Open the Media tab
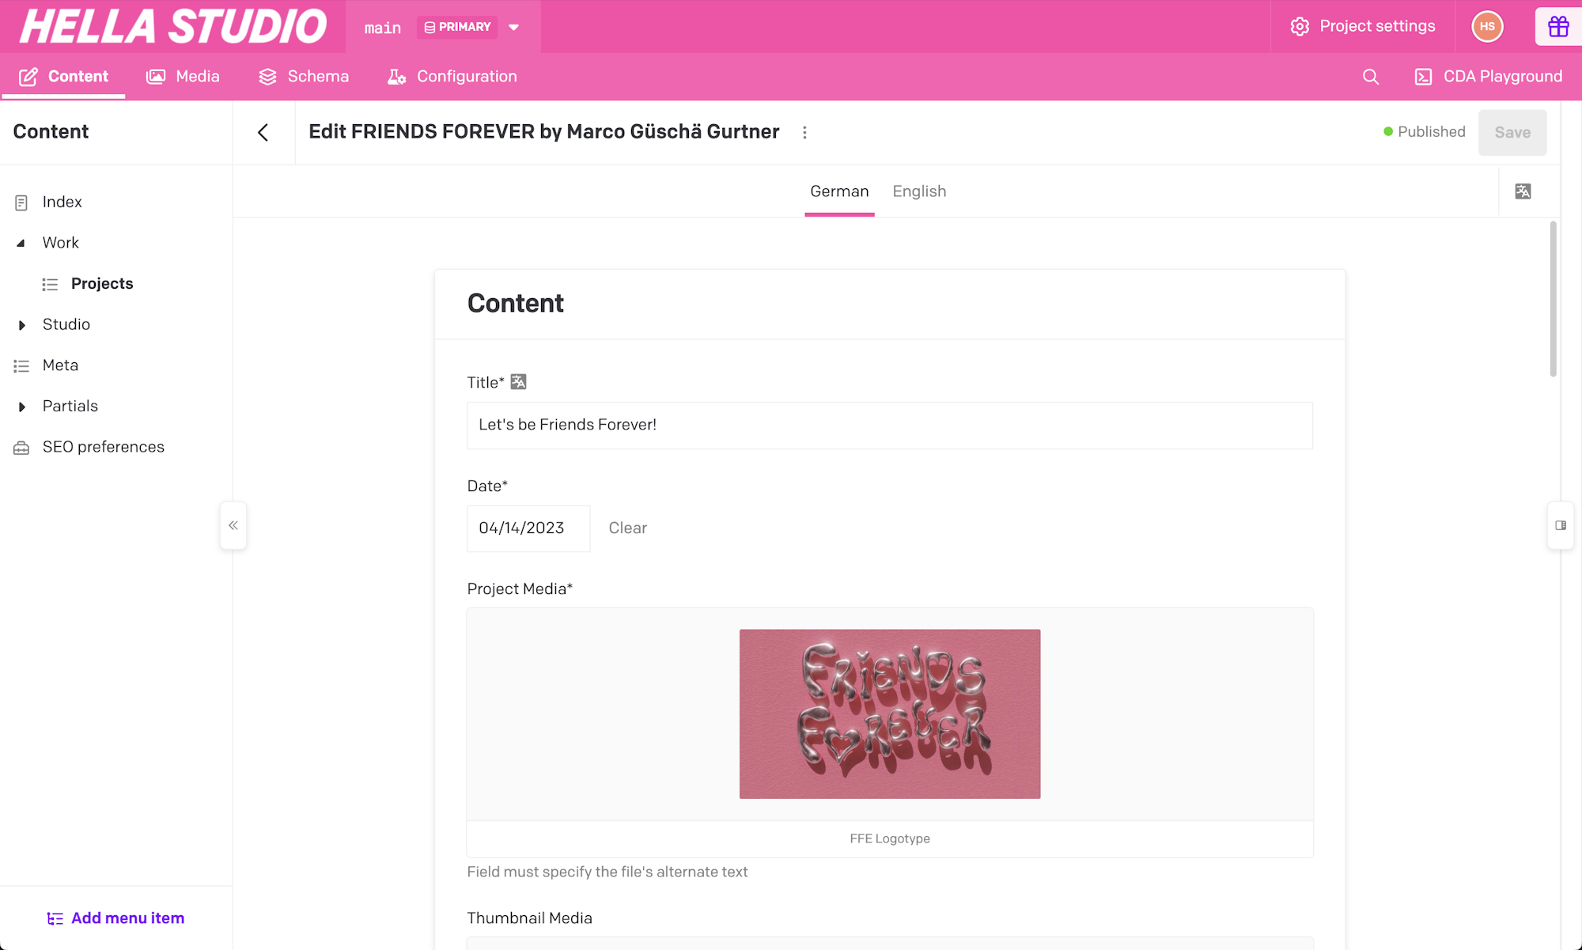 [183, 77]
